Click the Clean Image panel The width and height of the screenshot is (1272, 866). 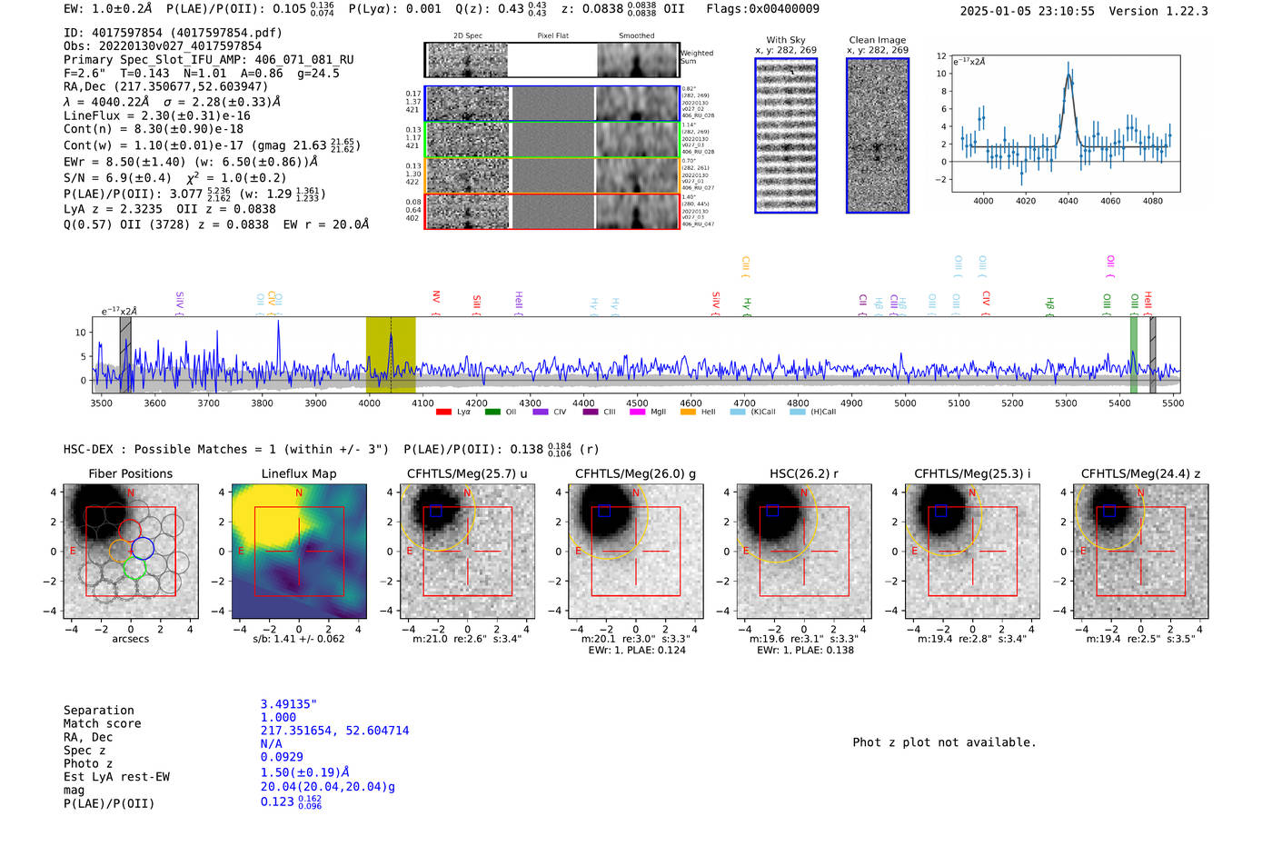point(878,135)
